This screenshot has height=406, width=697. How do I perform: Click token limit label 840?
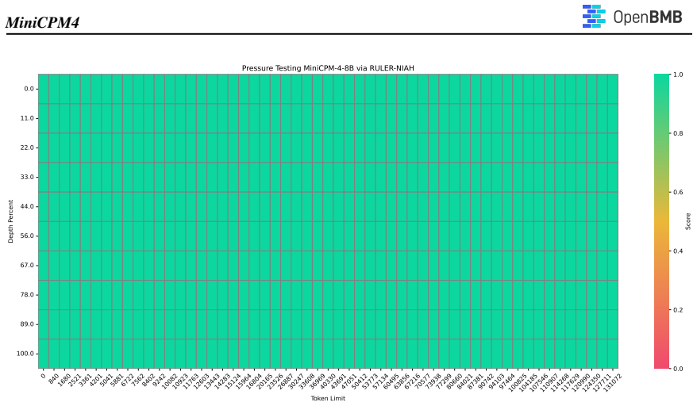click(52, 378)
